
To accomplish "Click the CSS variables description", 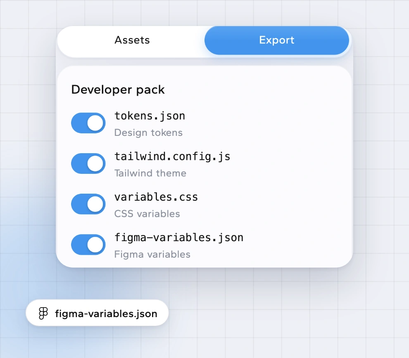I will (x=147, y=214).
